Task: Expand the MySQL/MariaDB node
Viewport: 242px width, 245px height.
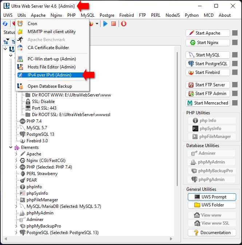Action: 16,206
